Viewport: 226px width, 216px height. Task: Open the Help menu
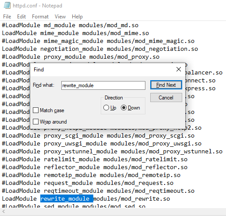coord(77,17)
